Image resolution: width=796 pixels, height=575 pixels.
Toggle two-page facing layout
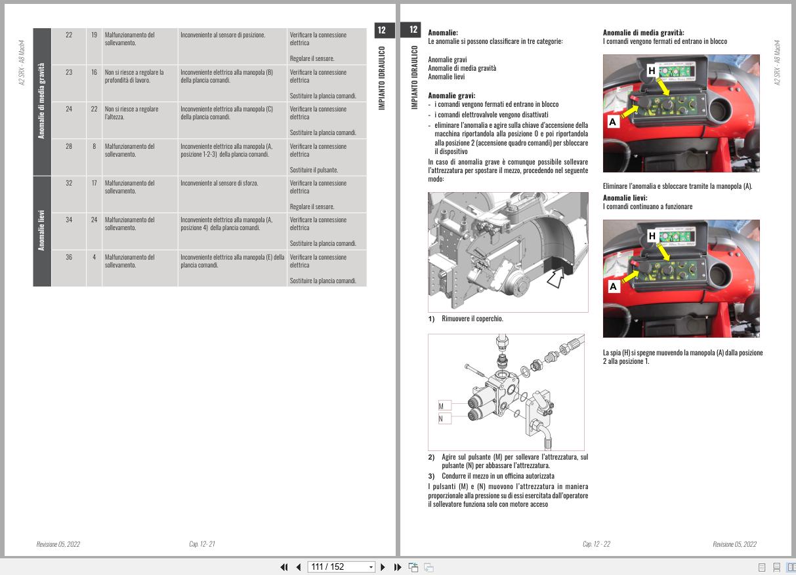pos(791,568)
